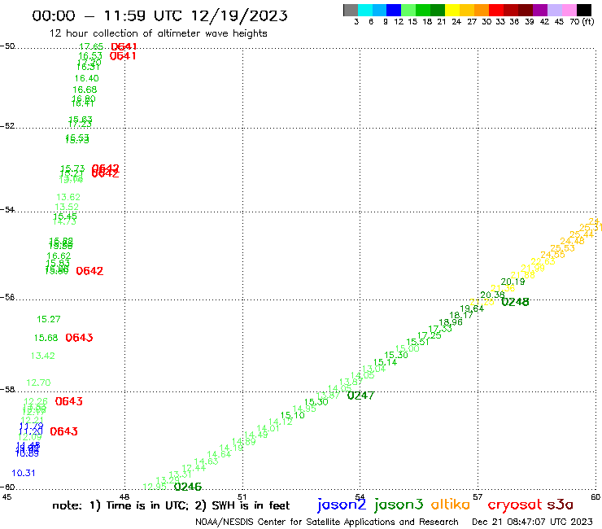Click the 16.62 wave height value

click(x=59, y=256)
